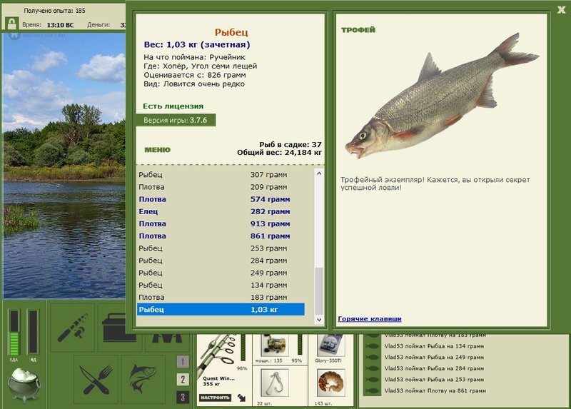This screenshot has height=409, width=571.
Task: Close the trophy window with X
Action: [x=561, y=10]
